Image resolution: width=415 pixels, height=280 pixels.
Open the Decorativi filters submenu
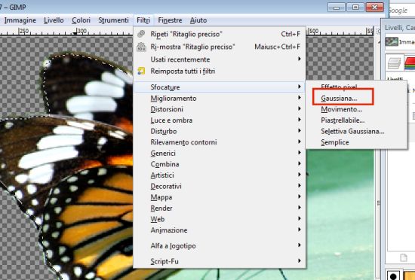click(x=220, y=186)
